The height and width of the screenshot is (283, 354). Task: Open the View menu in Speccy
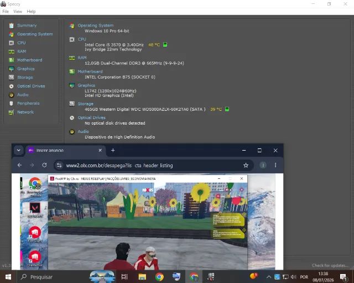[x=18, y=11]
